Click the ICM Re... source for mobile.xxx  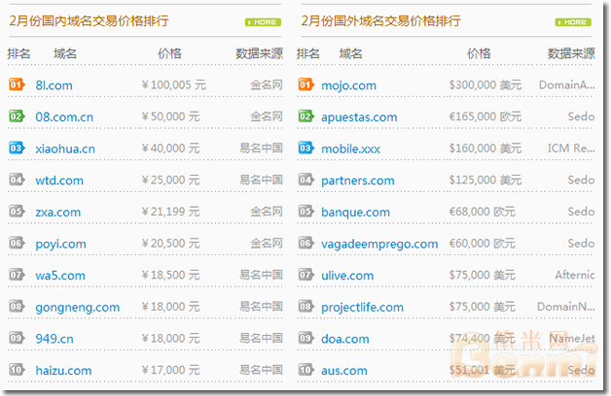571,148
